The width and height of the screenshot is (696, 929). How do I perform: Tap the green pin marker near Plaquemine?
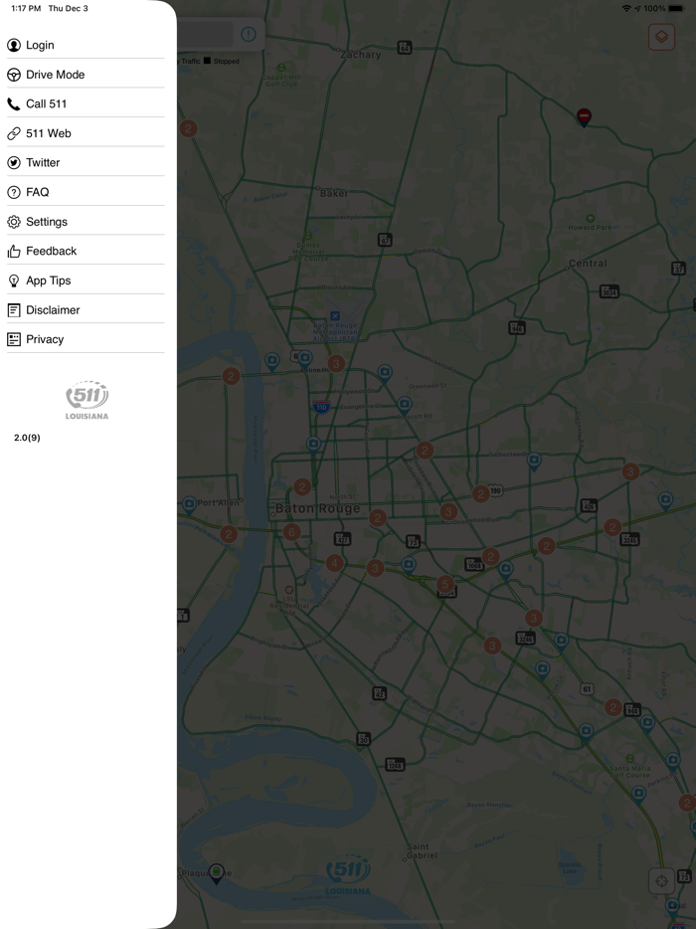point(216,872)
